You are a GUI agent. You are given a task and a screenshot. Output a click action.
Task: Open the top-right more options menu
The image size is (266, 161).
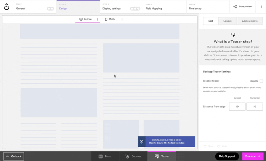(x=261, y=7)
